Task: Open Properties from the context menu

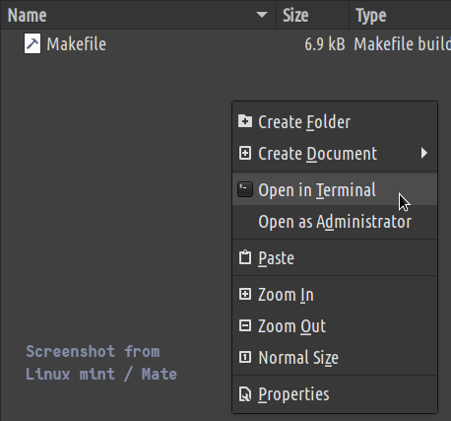Action: pyautogui.click(x=335, y=394)
